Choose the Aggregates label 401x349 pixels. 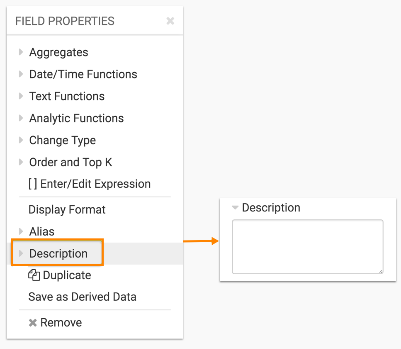[x=58, y=52]
